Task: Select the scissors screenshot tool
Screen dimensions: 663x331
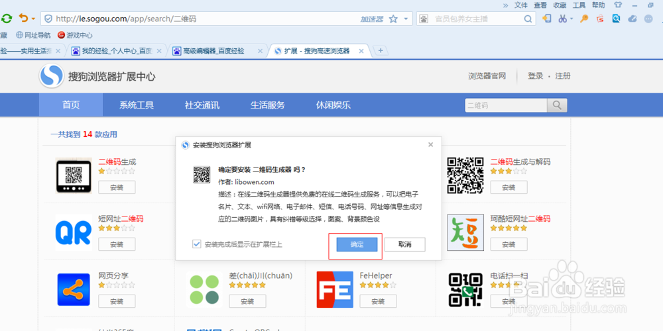Action: tap(562, 19)
